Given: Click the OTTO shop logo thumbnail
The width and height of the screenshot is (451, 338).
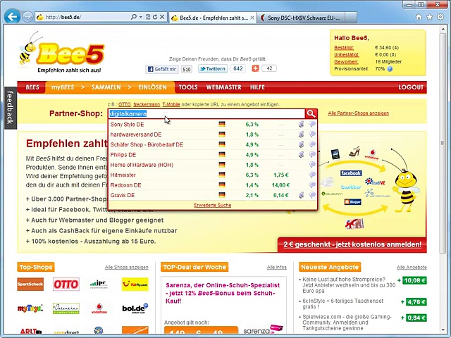Looking at the screenshot, I should 66,284.
